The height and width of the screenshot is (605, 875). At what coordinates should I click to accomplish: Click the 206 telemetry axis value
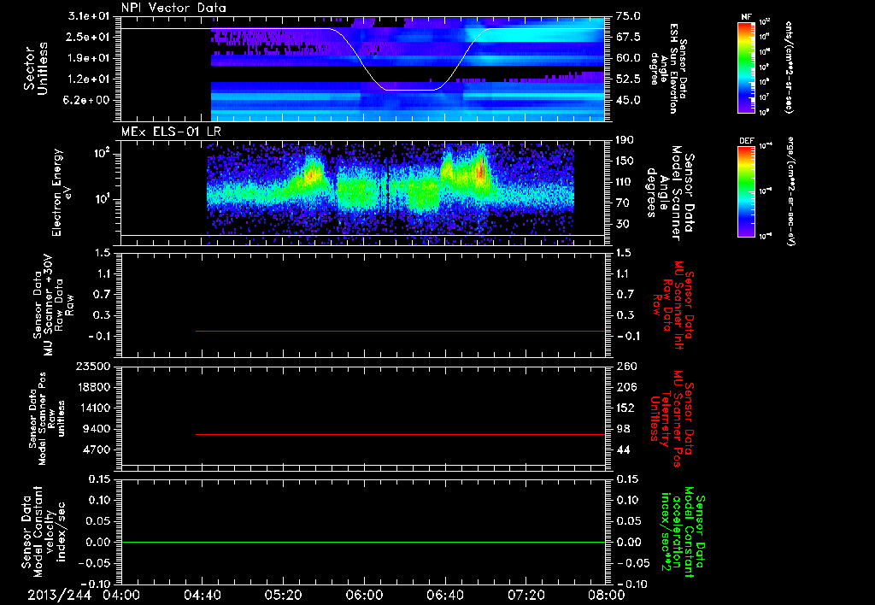tap(625, 387)
